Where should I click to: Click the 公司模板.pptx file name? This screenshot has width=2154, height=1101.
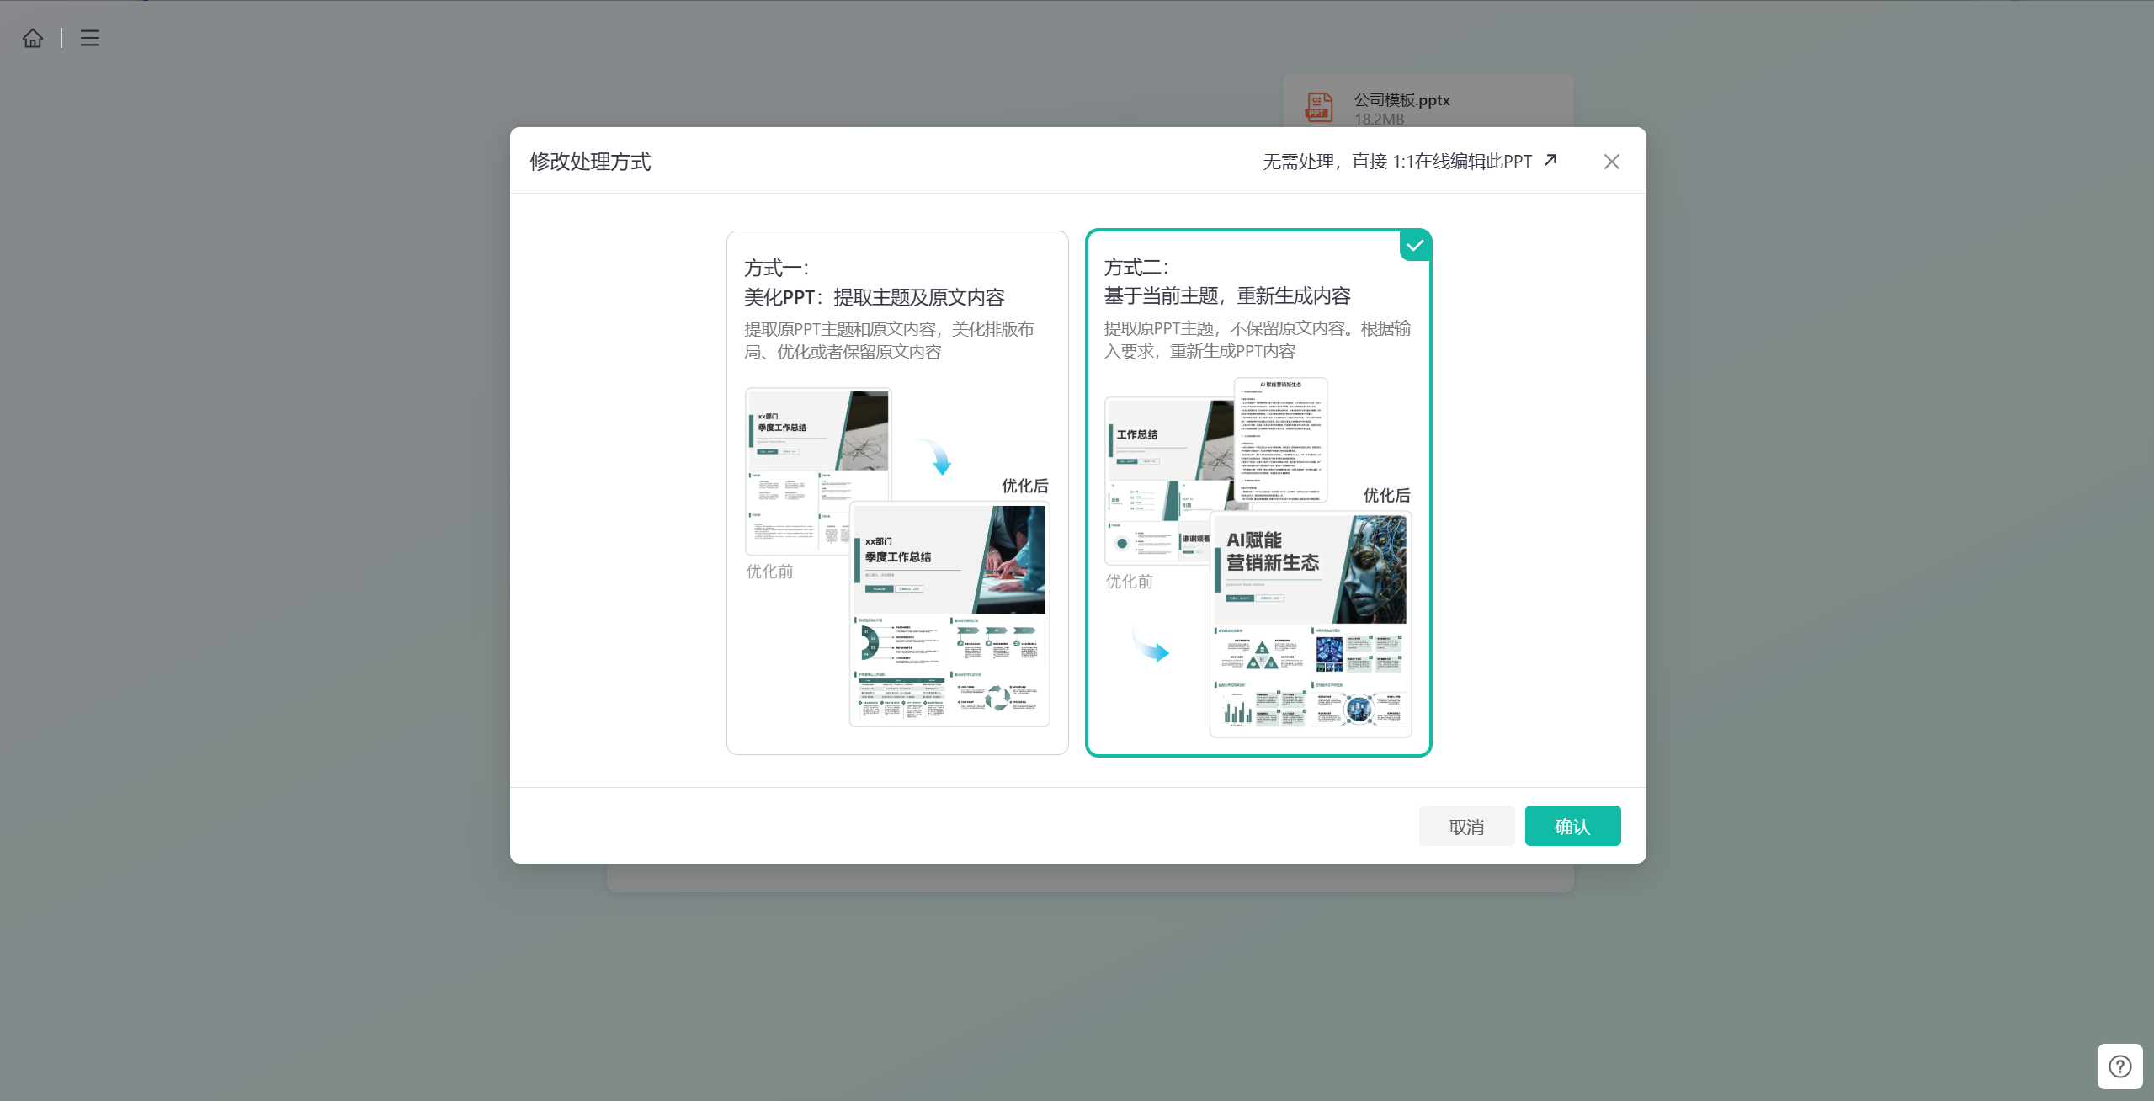tap(1401, 99)
